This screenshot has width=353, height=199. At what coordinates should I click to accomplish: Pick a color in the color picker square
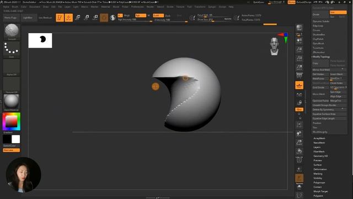[11, 122]
